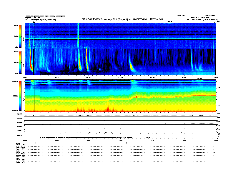Click the 40.00 label on RAD2 scale
This screenshot has height=180, width=233.
tap(16, 25)
